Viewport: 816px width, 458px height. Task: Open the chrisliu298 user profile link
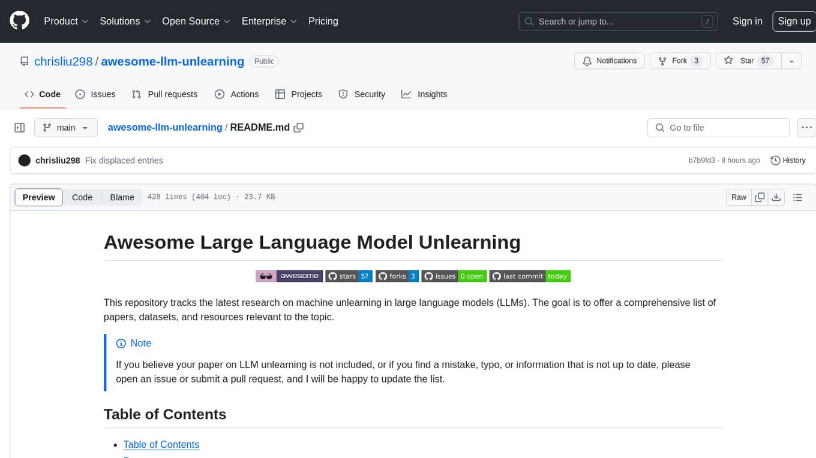pos(64,61)
